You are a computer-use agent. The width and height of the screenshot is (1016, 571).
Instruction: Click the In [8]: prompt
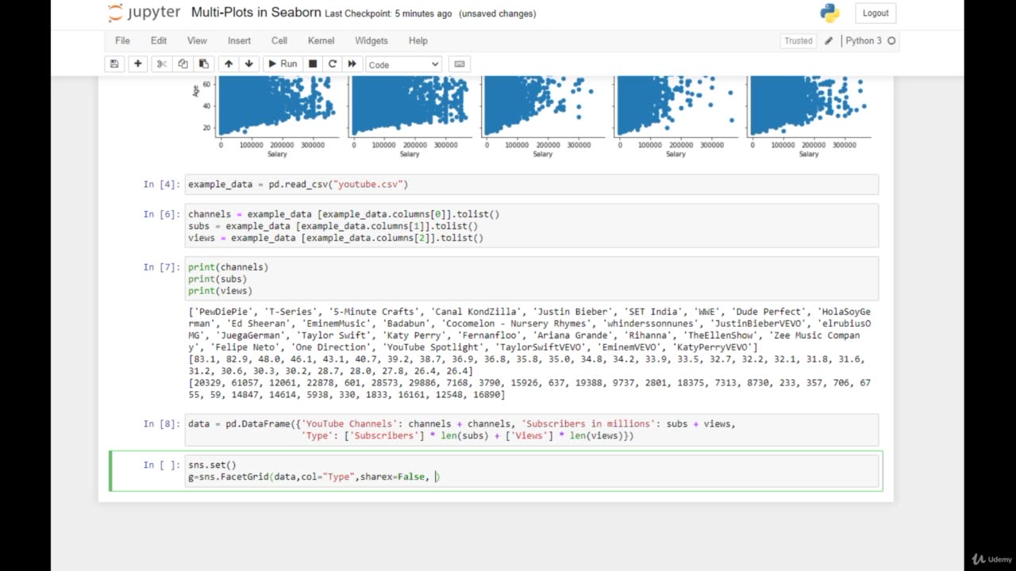(x=162, y=423)
